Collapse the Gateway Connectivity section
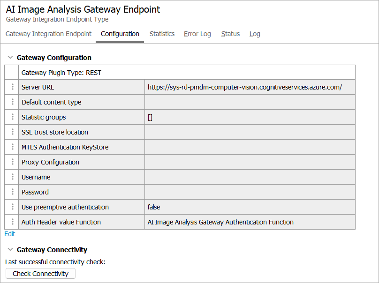The height and width of the screenshot is (283, 379). pyautogui.click(x=10, y=250)
